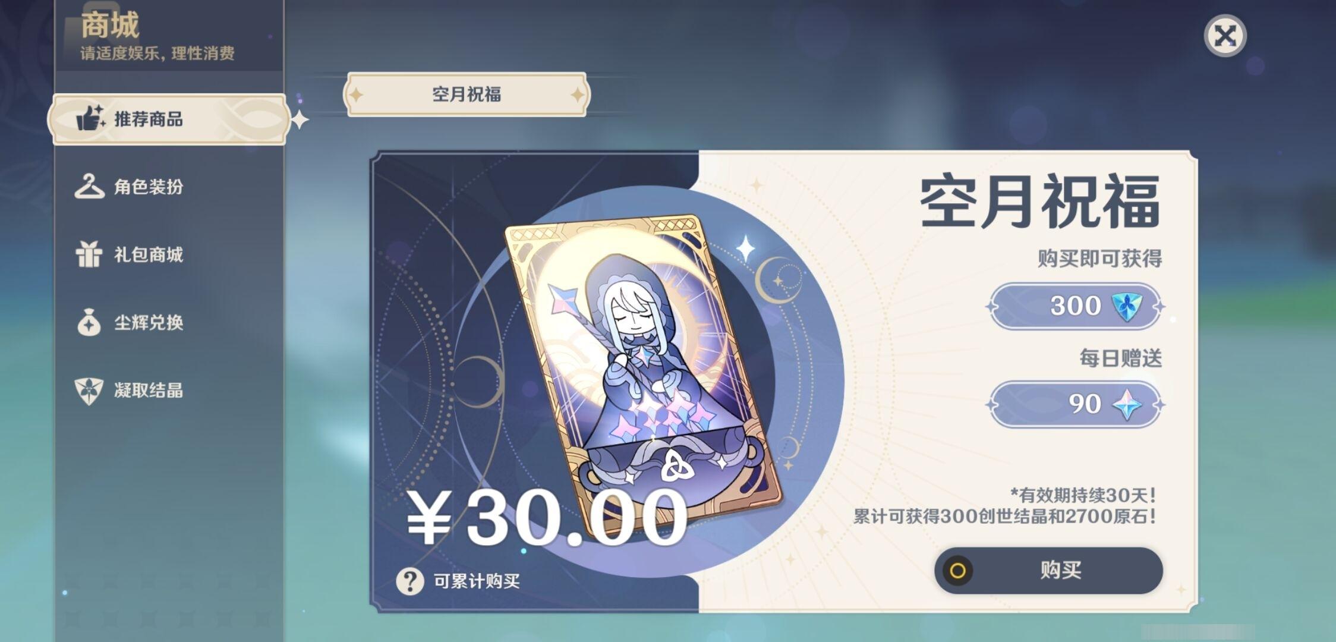This screenshot has height=642, width=1336.
Task: Click the 购买 purchase button
Action: (1048, 570)
